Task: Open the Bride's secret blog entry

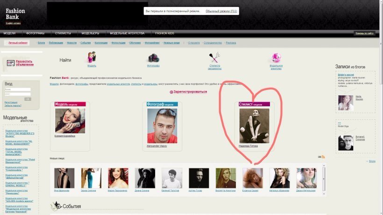Action: 346,75
